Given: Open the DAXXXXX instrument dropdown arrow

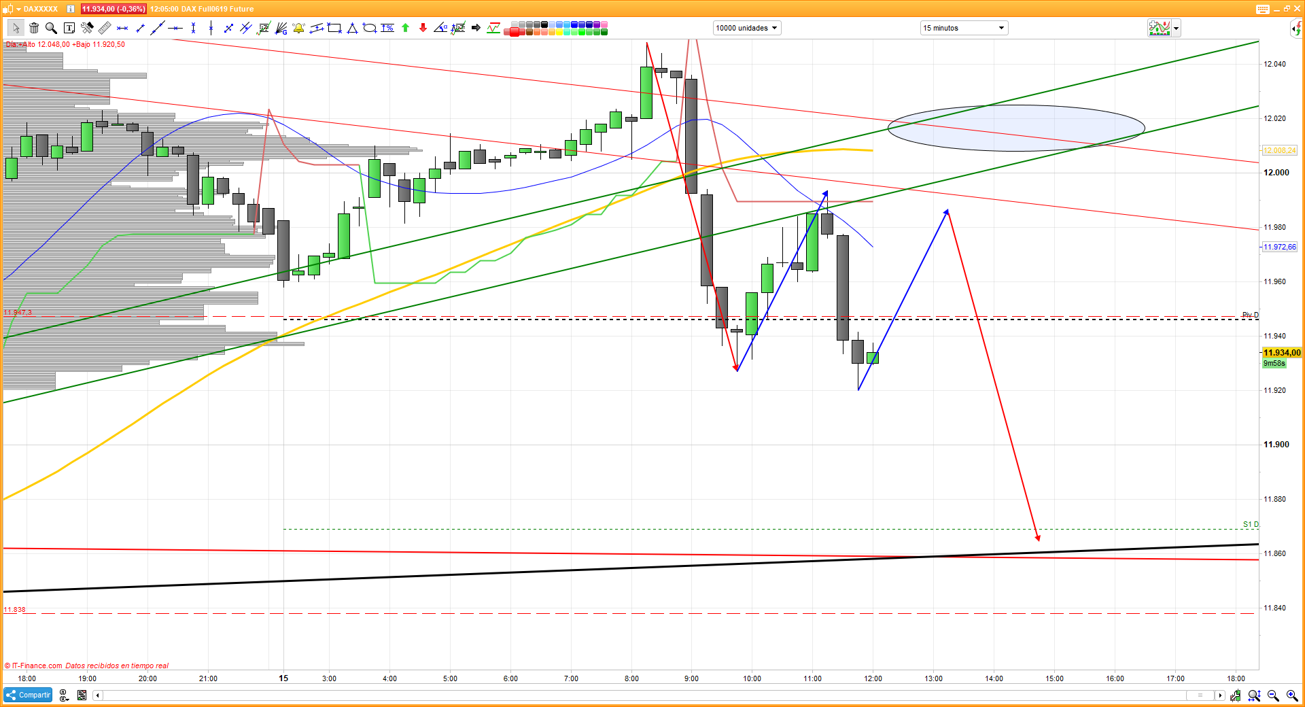Looking at the screenshot, I should tap(18, 9).
